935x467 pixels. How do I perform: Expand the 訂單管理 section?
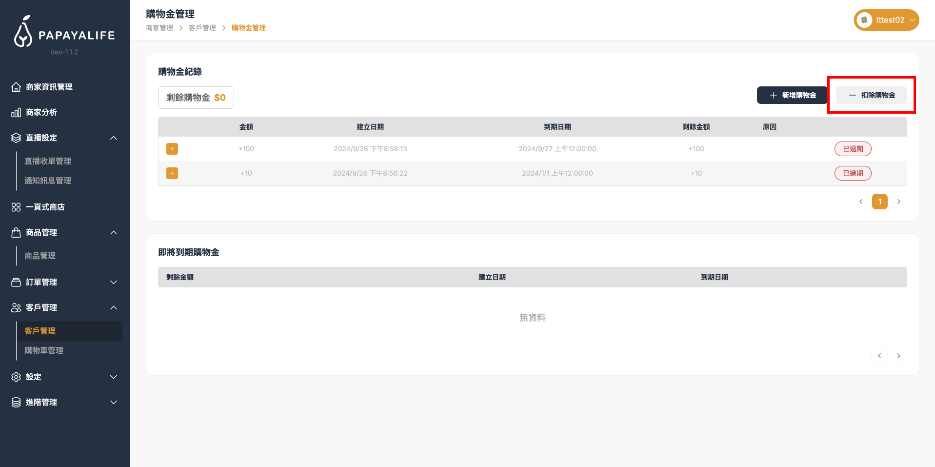pyautogui.click(x=114, y=283)
